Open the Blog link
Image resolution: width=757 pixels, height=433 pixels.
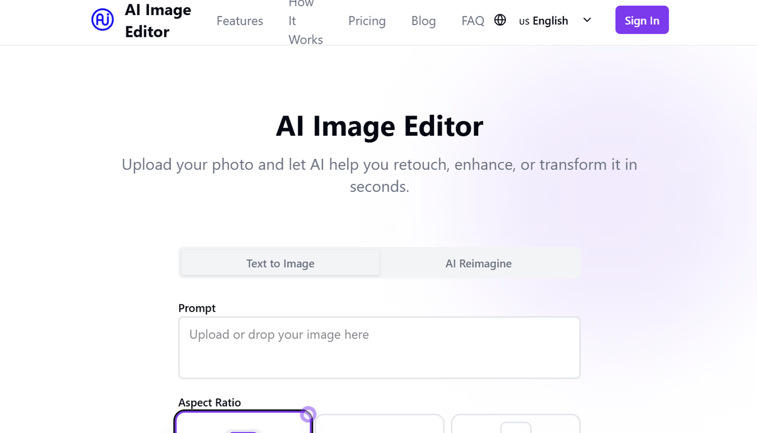(423, 20)
